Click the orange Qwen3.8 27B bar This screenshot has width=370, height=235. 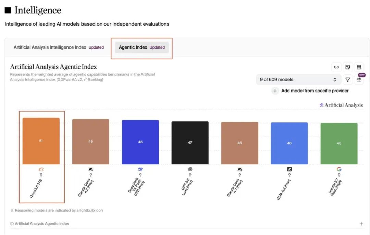pyautogui.click(x=41, y=141)
